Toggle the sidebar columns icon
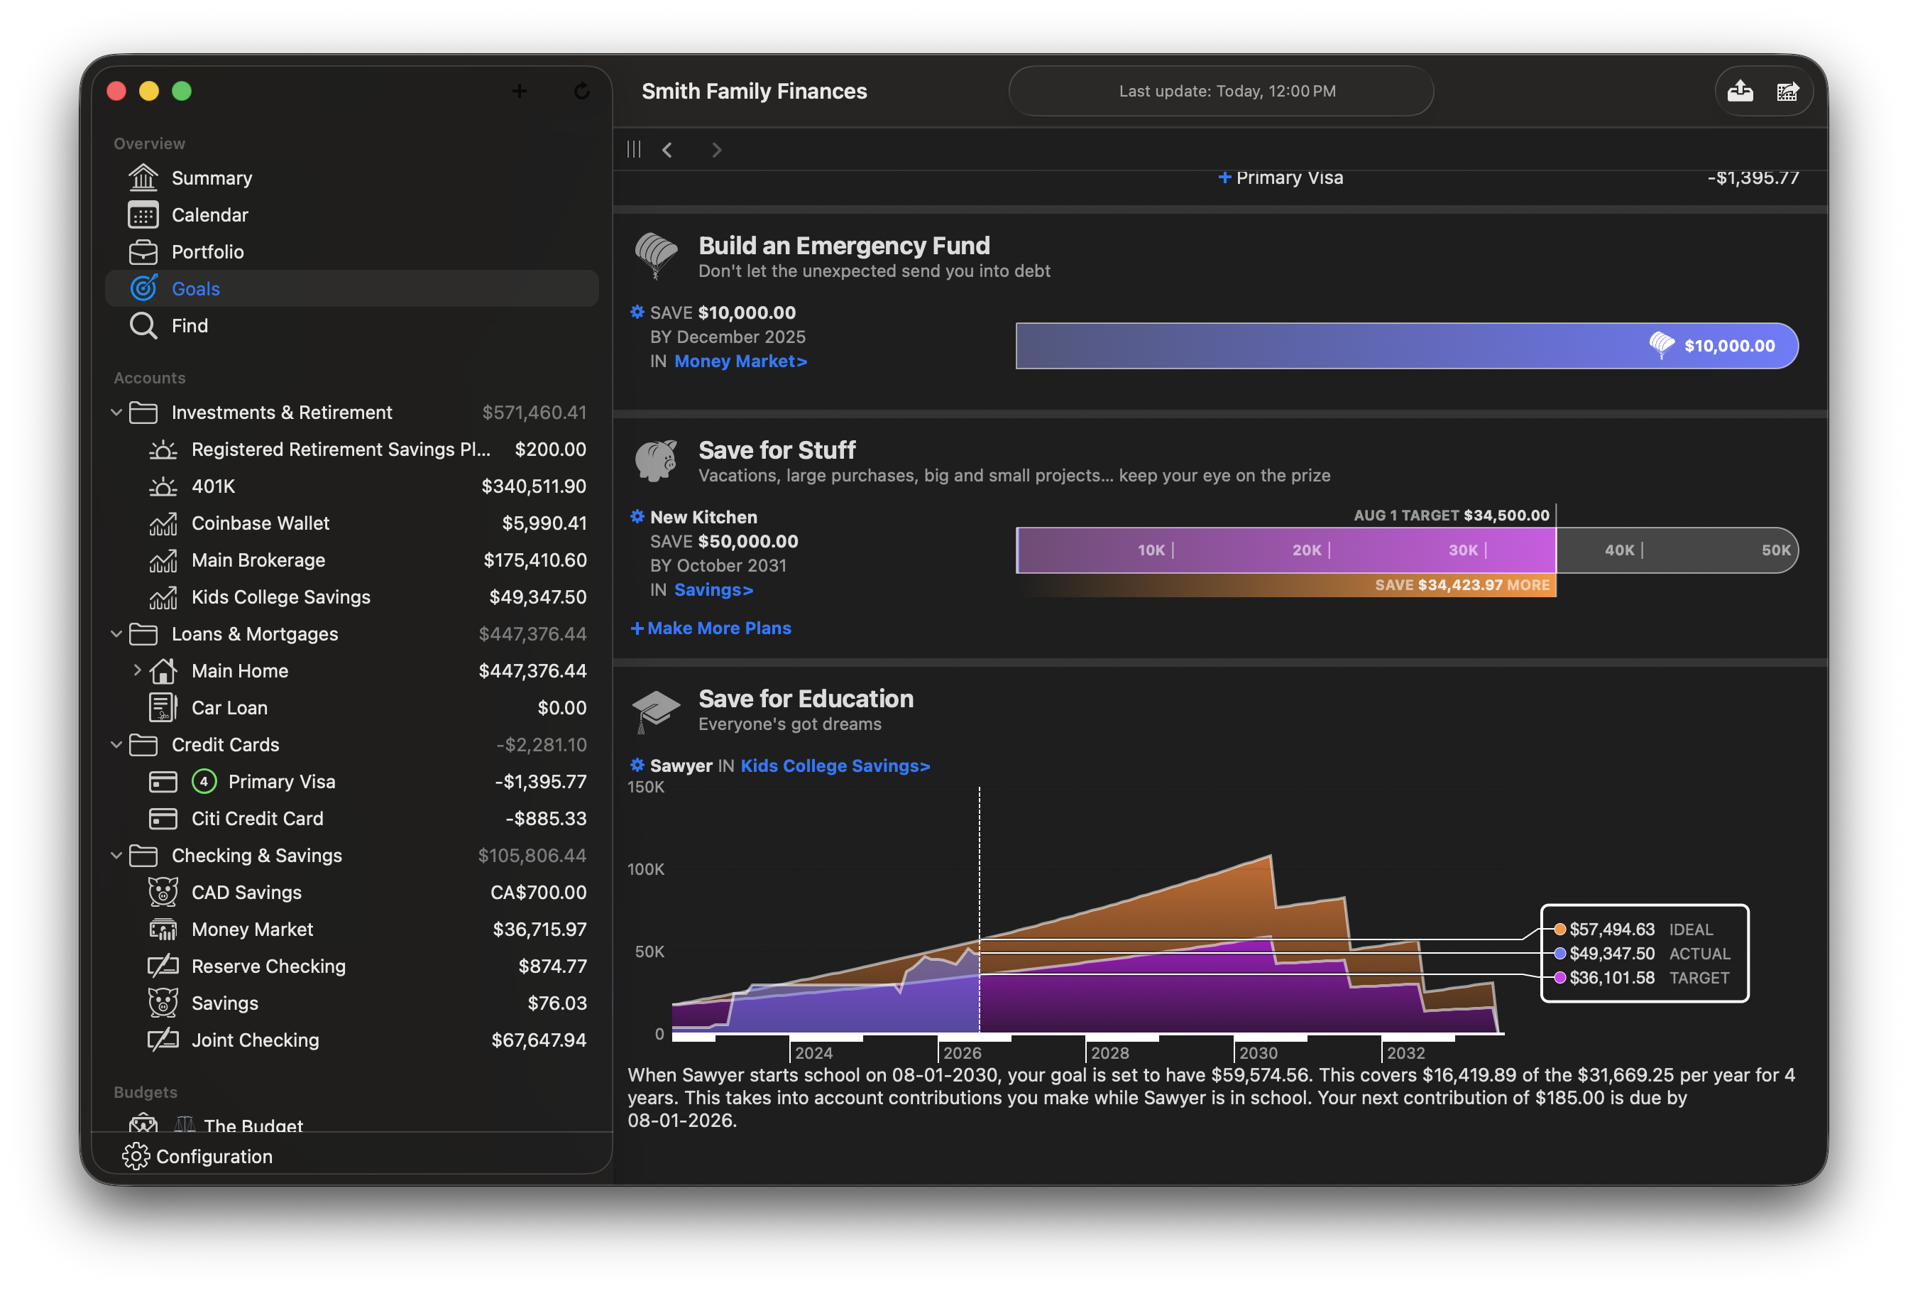1908x1291 pixels. (x=634, y=149)
